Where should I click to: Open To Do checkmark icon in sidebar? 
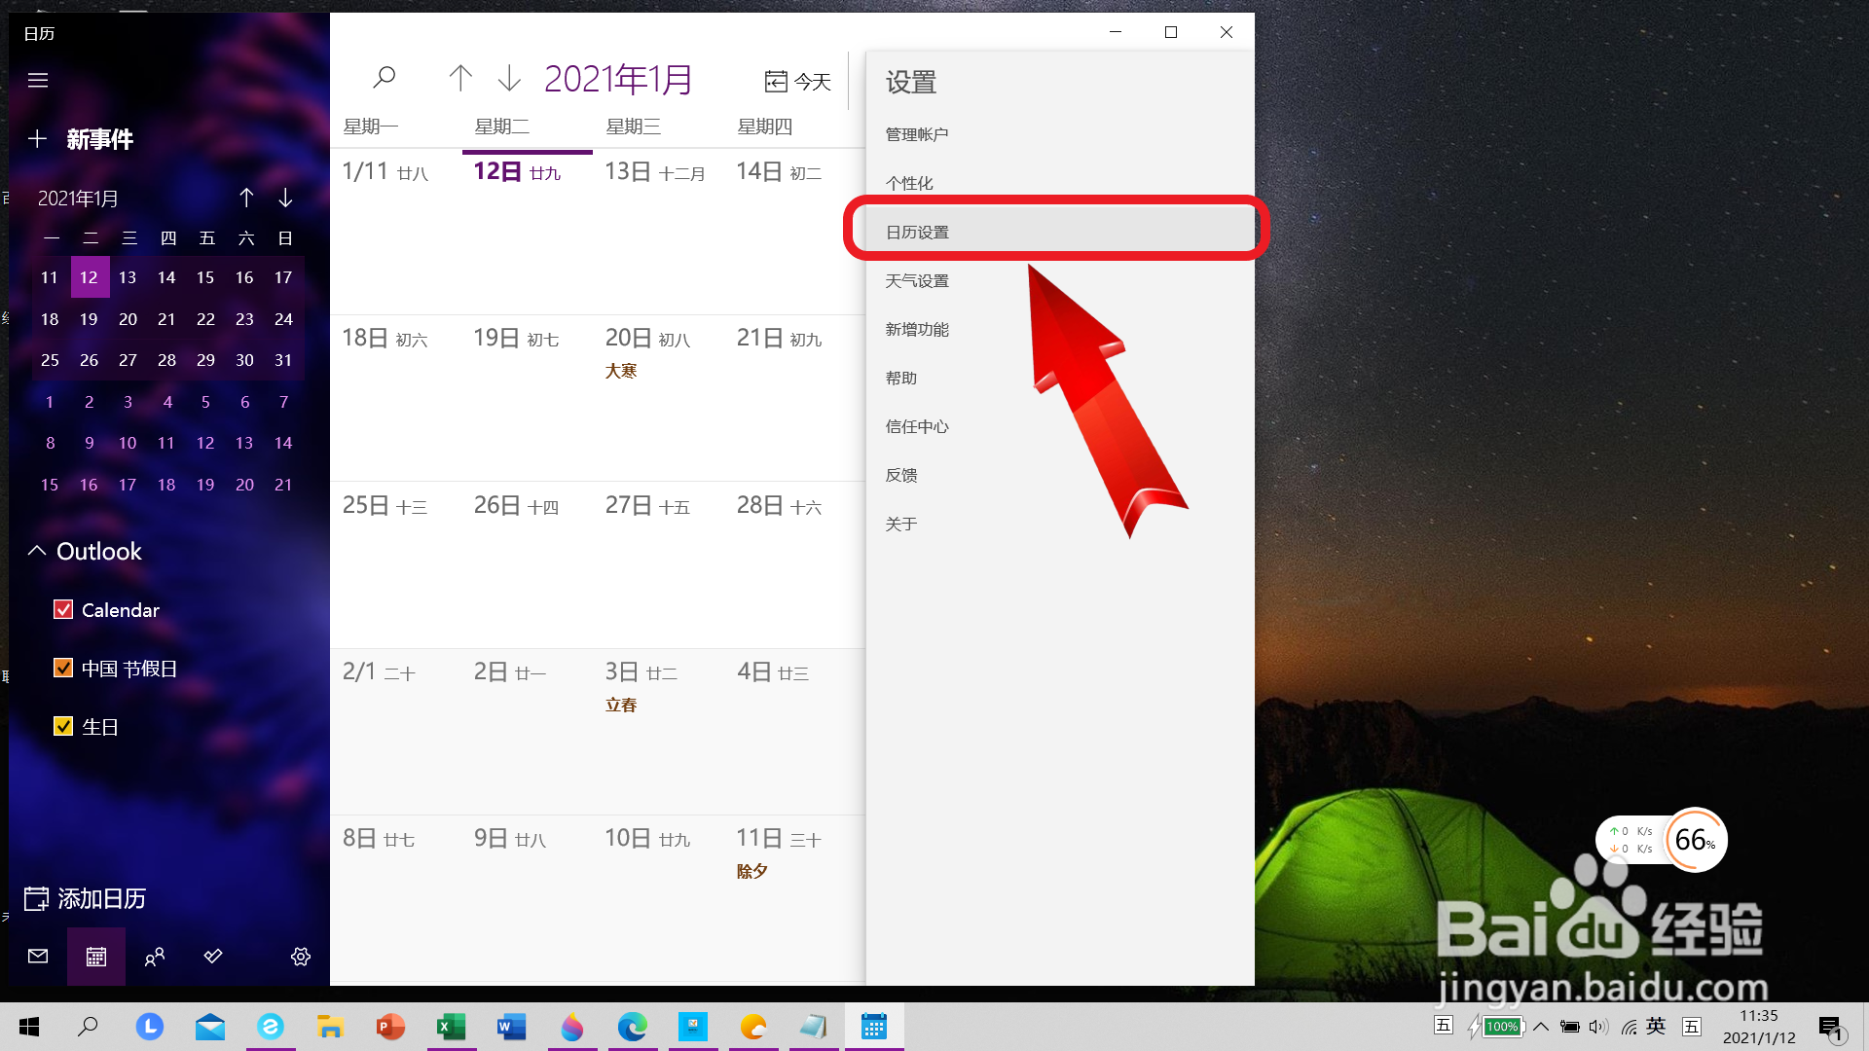click(x=213, y=957)
